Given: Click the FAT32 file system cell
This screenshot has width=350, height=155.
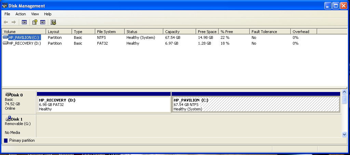Looking at the screenshot, I should pyautogui.click(x=102, y=43).
